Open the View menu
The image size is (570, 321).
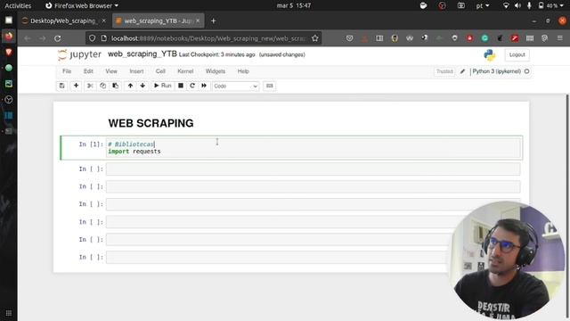pos(111,71)
